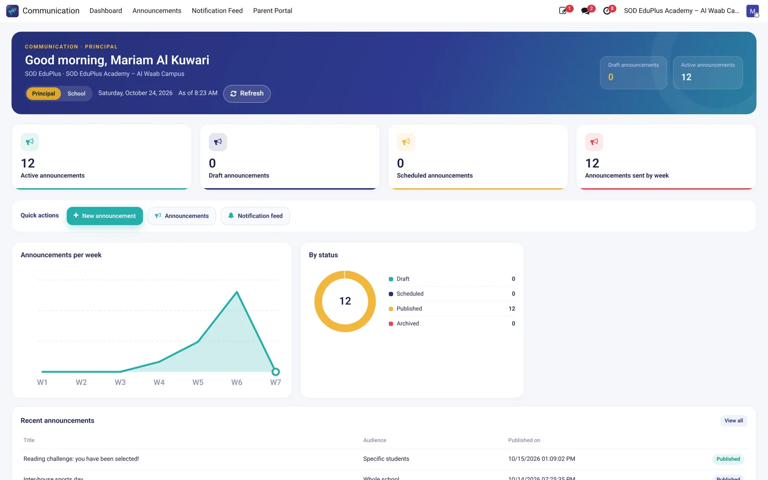Viewport: 768px width, 480px height.
Task: Open 'Reading challenge: you have been selected!' row
Action: [x=384, y=459]
